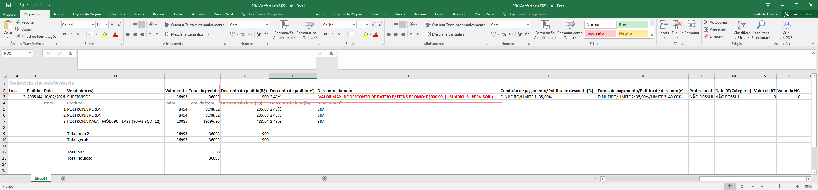Click Recortar scissors icon
The width and height of the screenshot is (818, 190).
click(x=18, y=22)
